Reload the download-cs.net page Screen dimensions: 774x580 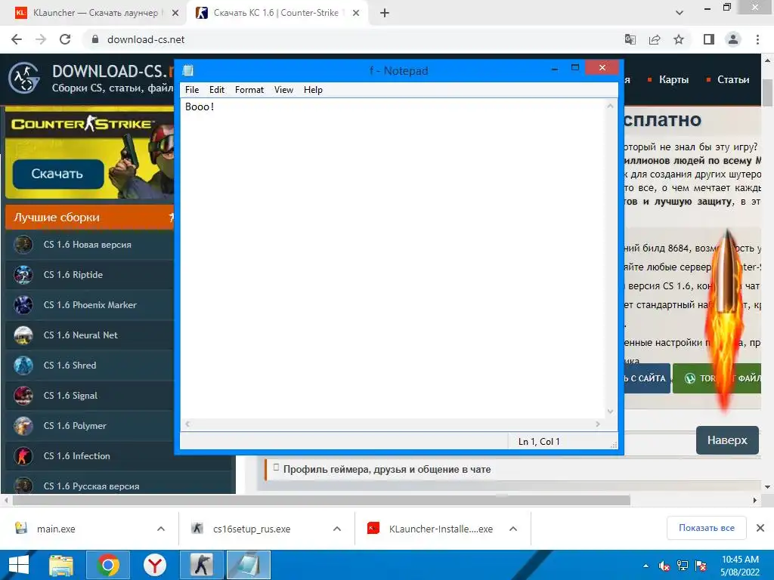coord(65,39)
